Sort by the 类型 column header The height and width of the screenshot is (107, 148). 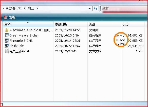[105, 24]
